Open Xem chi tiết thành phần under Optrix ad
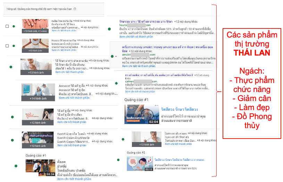Screen dimensions: 283x182 tap(178, 144)
